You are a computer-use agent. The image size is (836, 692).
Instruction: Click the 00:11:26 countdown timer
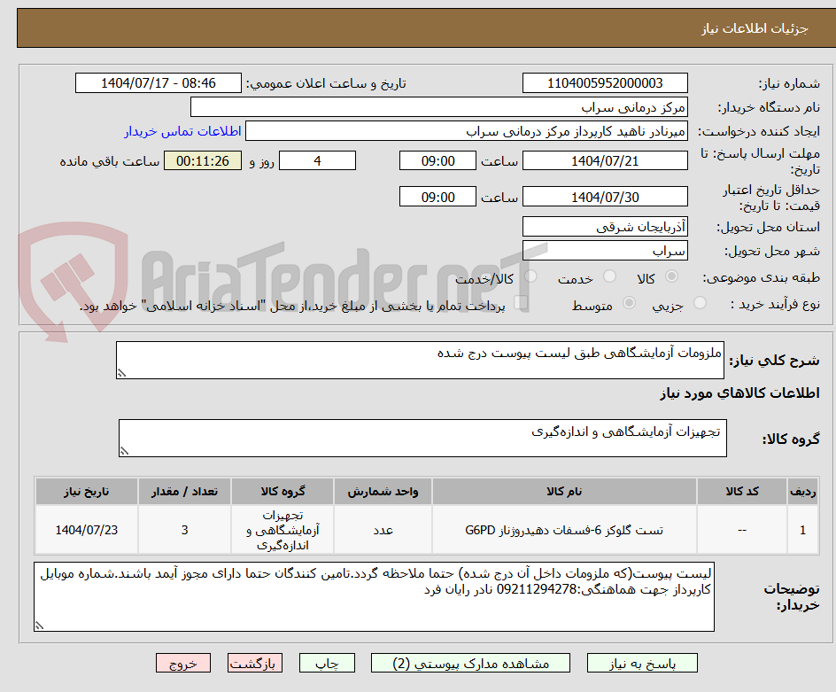coord(201,160)
